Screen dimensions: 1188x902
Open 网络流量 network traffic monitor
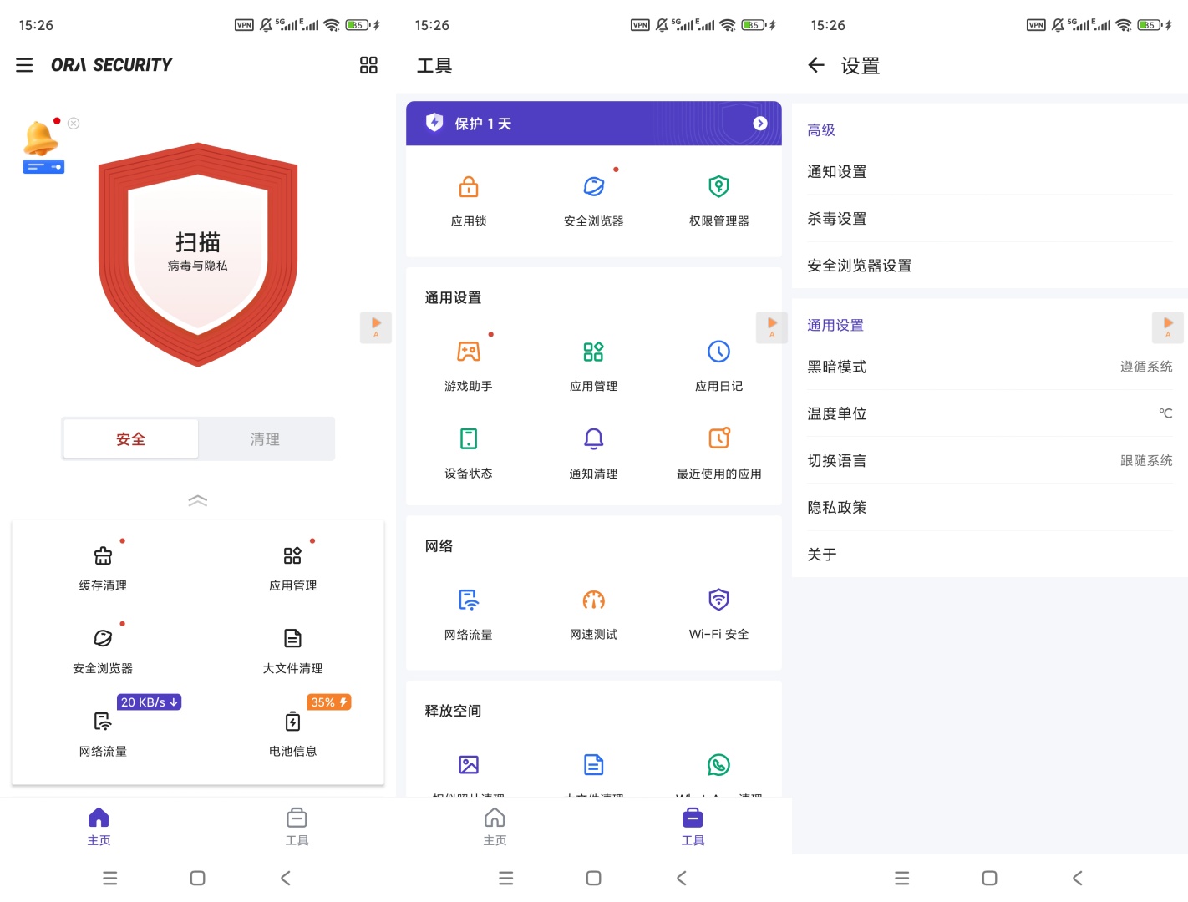tap(102, 732)
